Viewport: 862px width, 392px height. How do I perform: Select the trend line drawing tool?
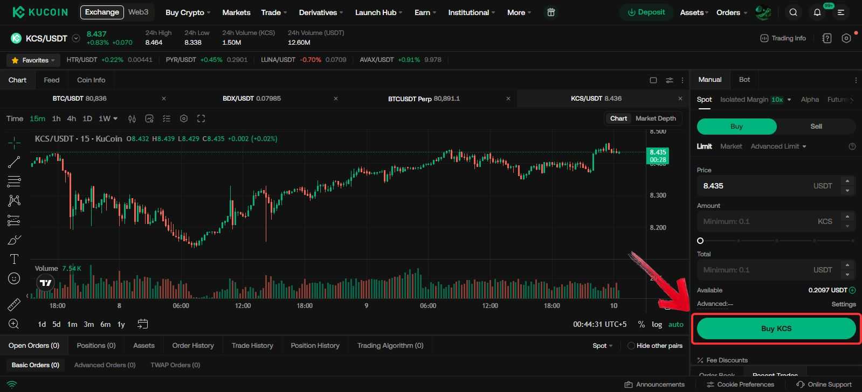click(14, 162)
